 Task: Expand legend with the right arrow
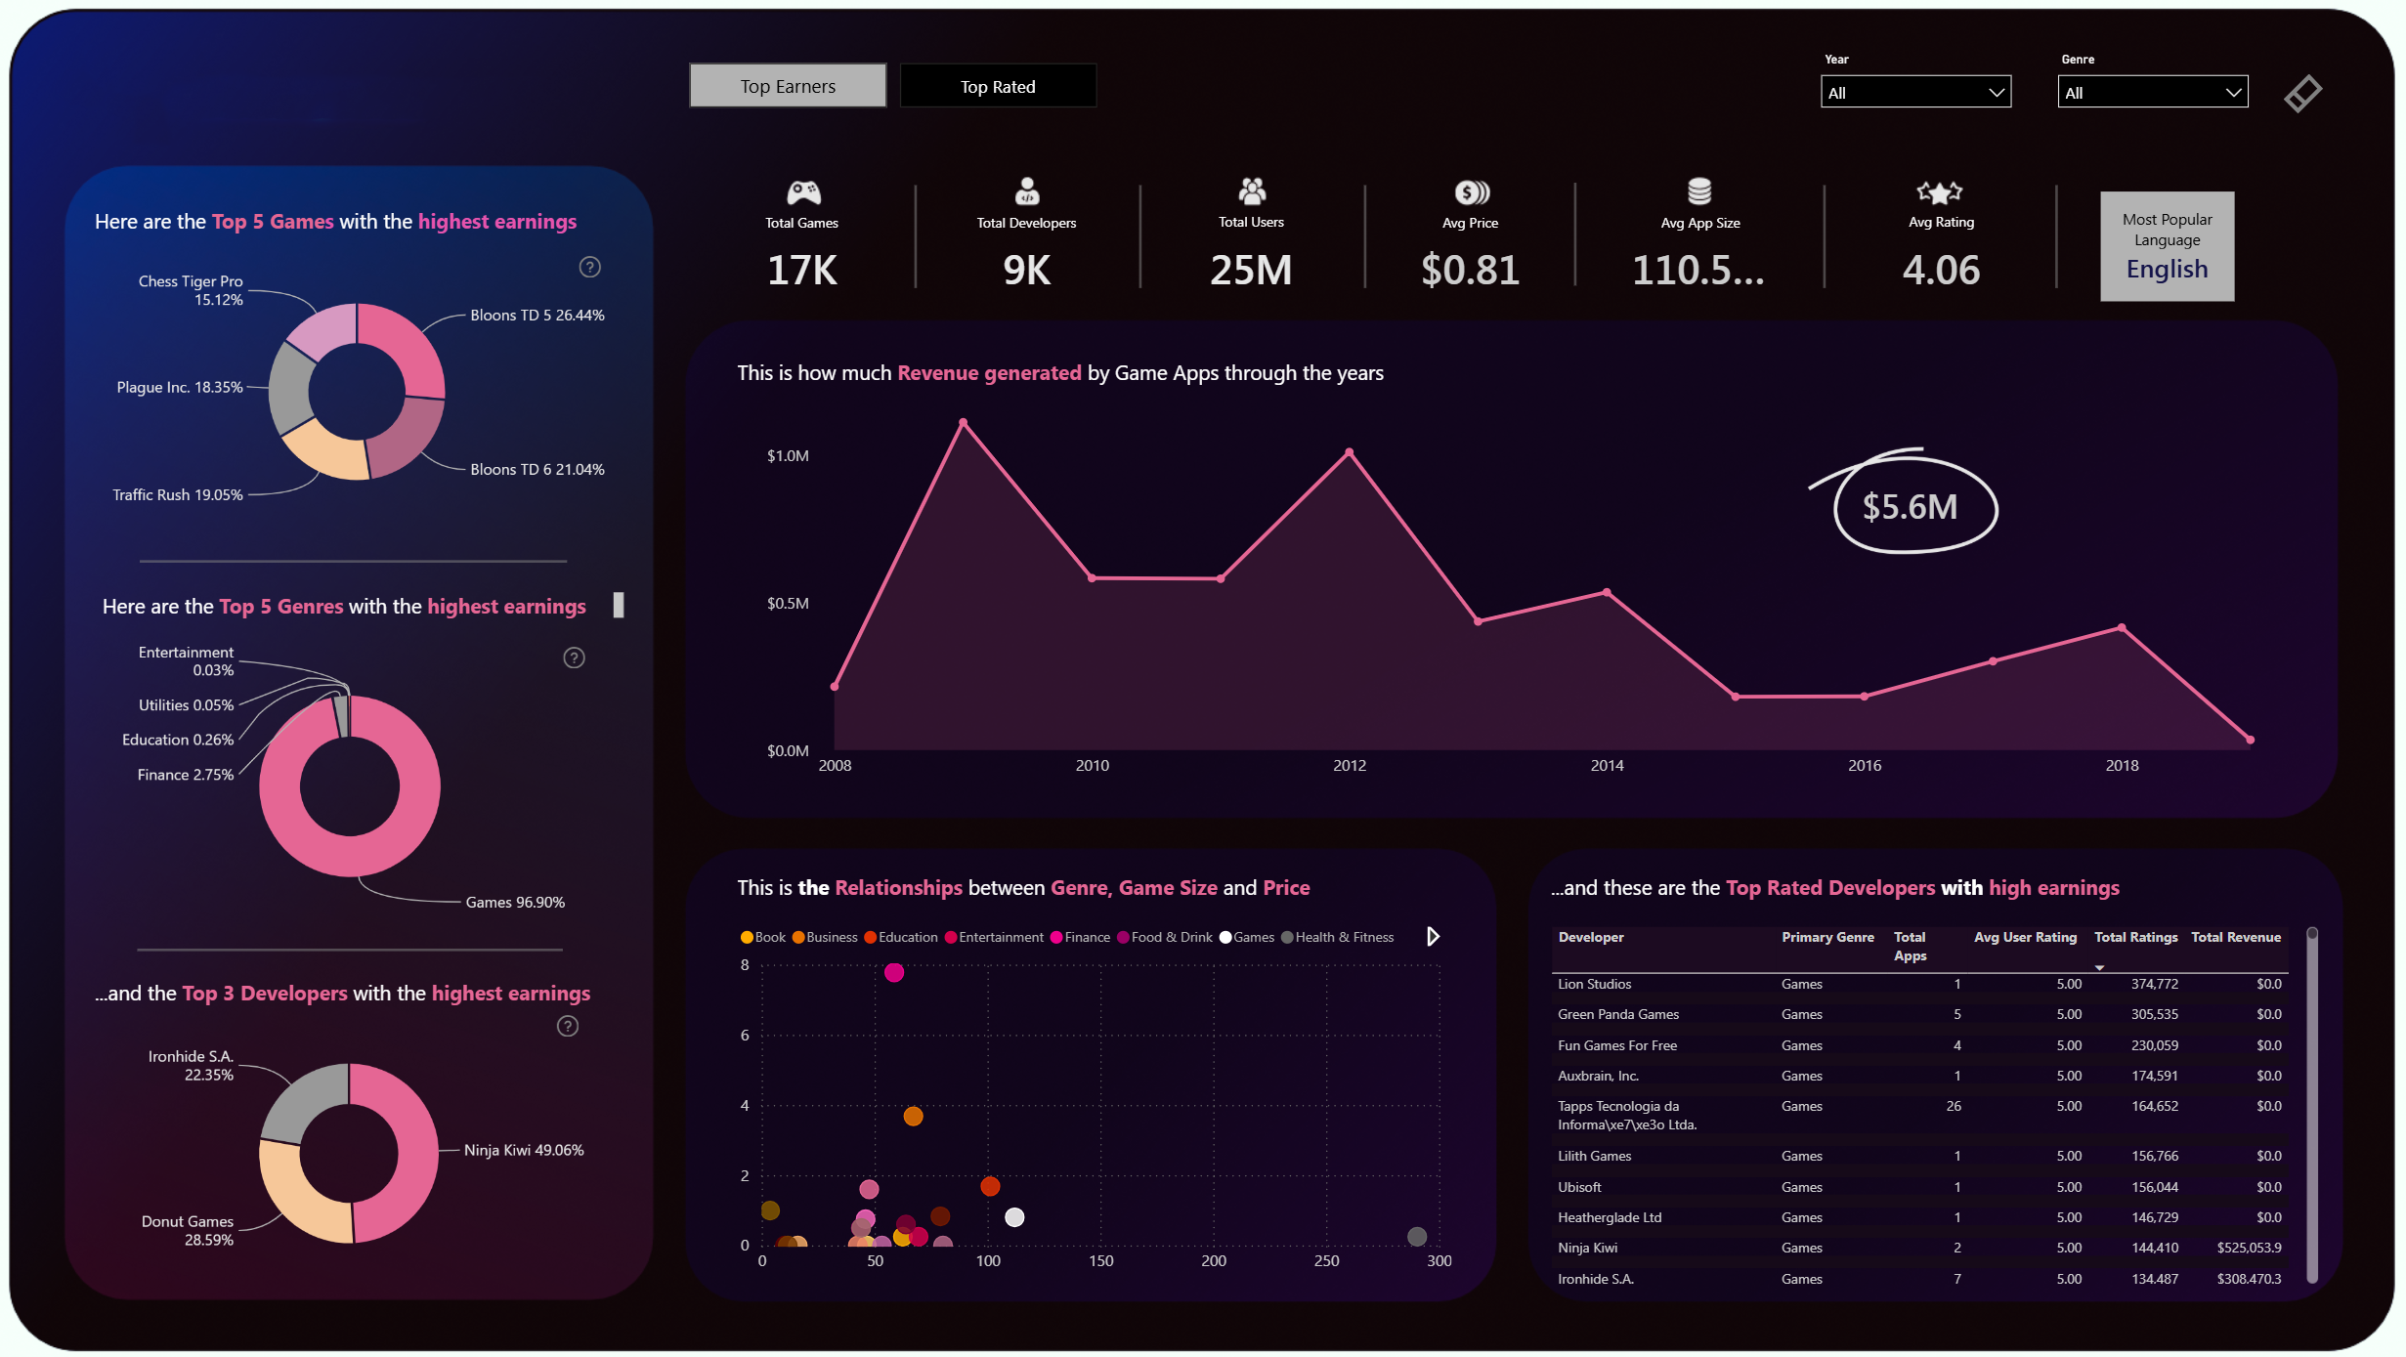(x=1433, y=937)
